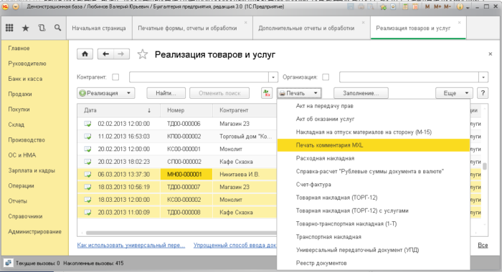The height and width of the screenshot is (272, 502).
Task: Click the document icon in row ТД00-000006
Action: click(x=87, y=124)
